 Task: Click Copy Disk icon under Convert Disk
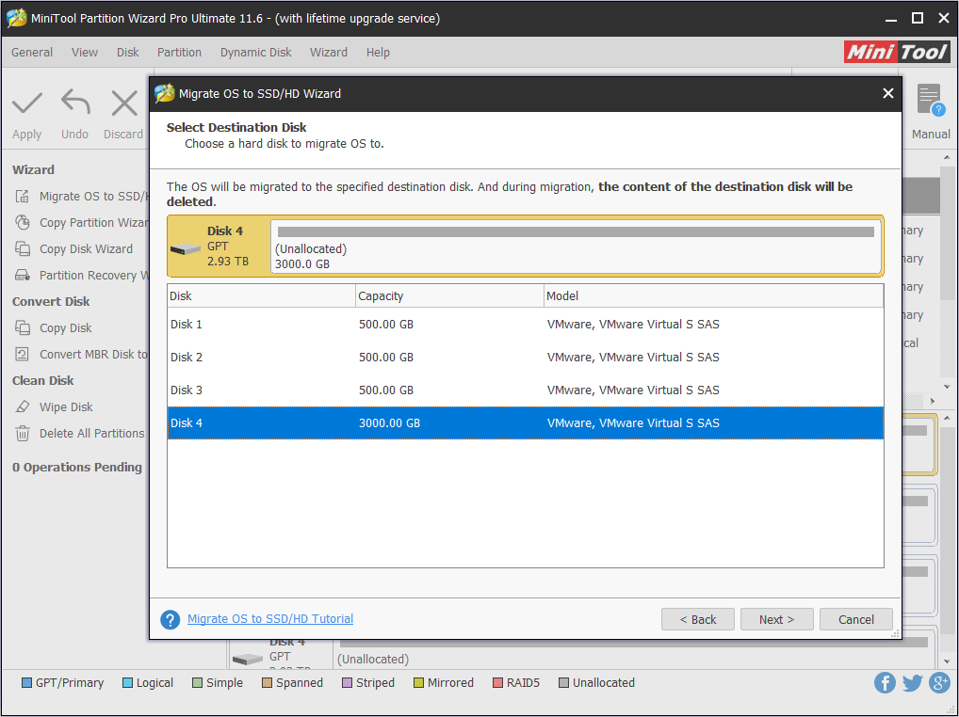coord(23,328)
